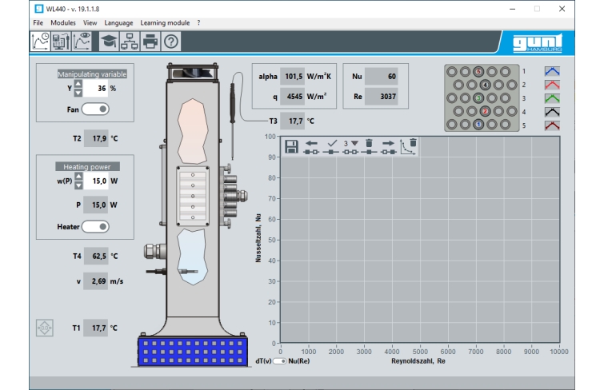This screenshot has height=390, width=604.
Task: Open the graduation cap learning module
Action: [x=108, y=42]
